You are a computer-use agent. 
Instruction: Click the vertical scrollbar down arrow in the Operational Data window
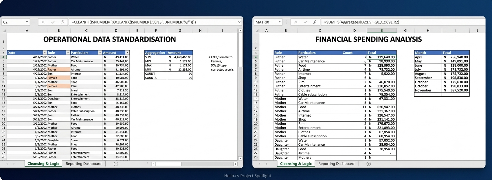[x=240, y=158]
